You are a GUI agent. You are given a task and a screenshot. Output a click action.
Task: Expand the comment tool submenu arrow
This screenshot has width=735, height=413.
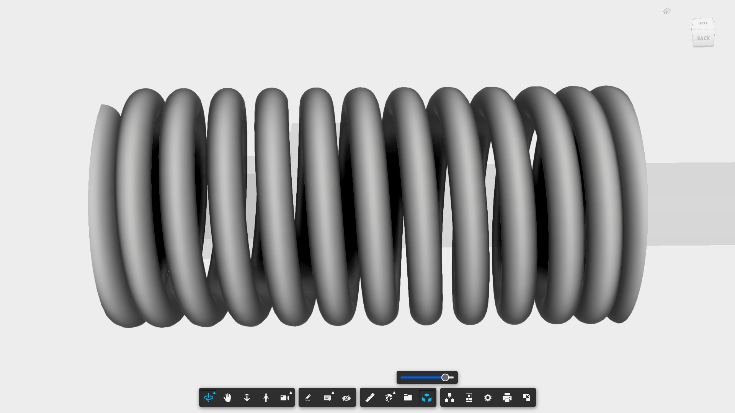pyautogui.click(x=333, y=393)
